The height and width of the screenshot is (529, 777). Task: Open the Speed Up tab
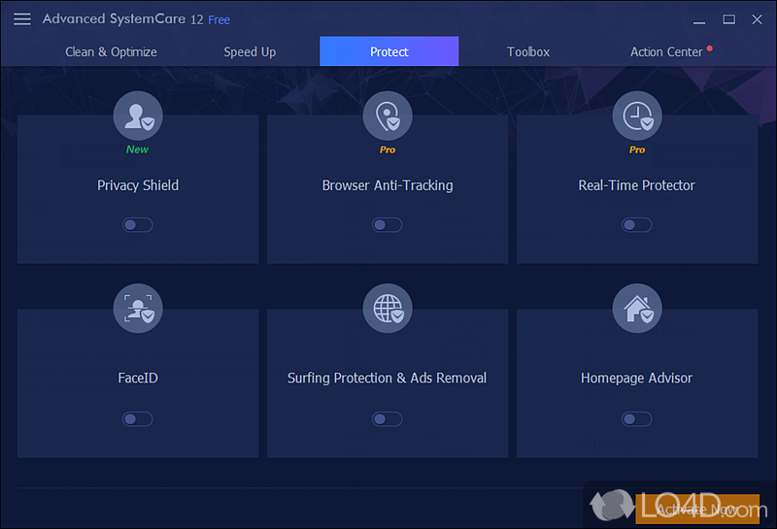click(x=250, y=52)
